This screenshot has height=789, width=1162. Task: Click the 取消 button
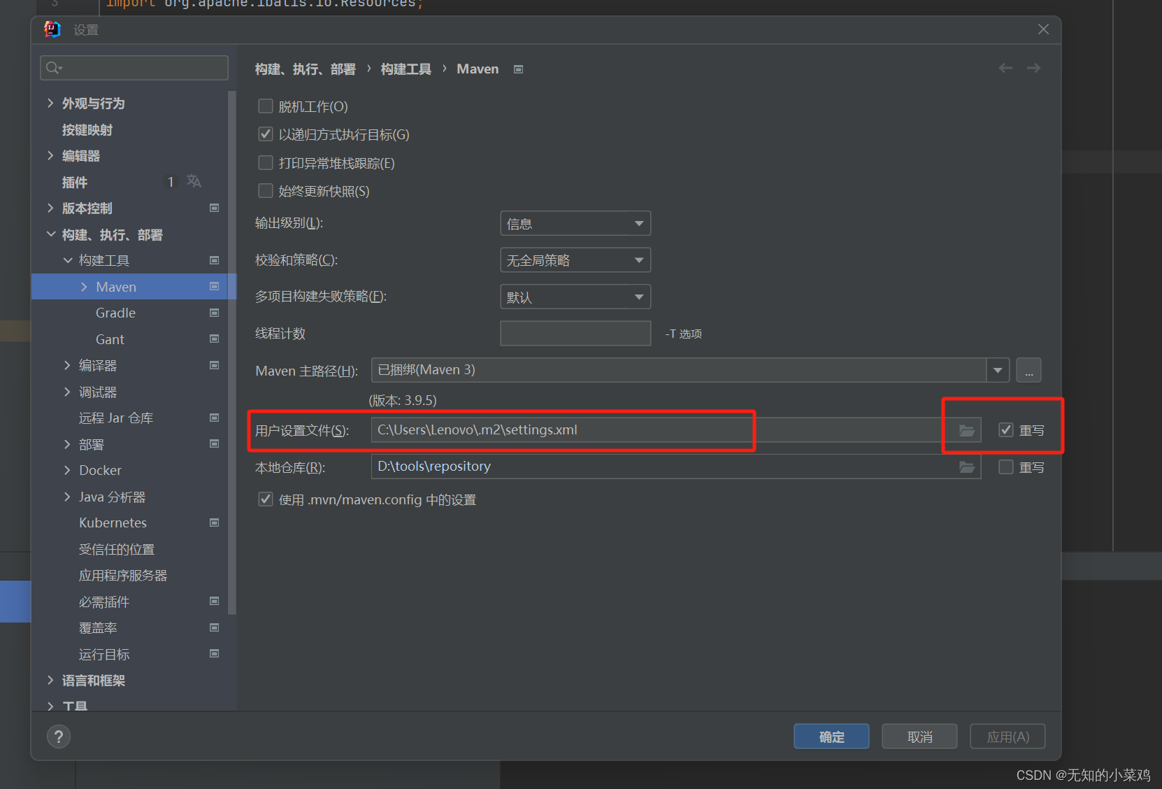click(919, 737)
